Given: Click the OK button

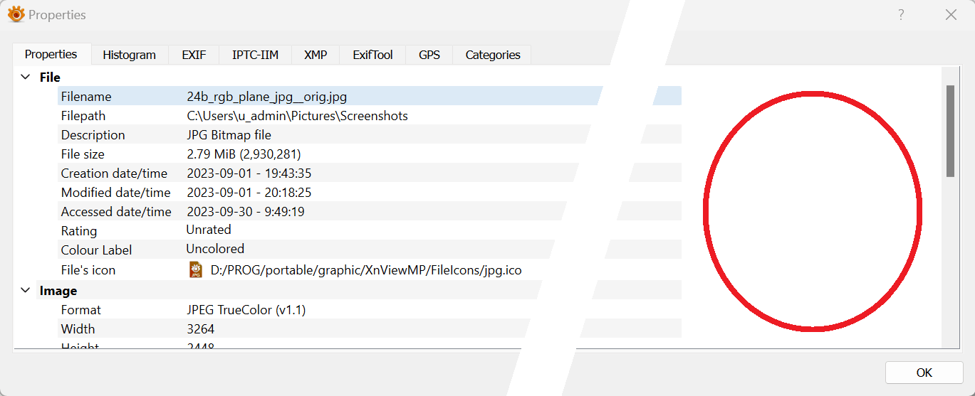Looking at the screenshot, I should [x=924, y=373].
